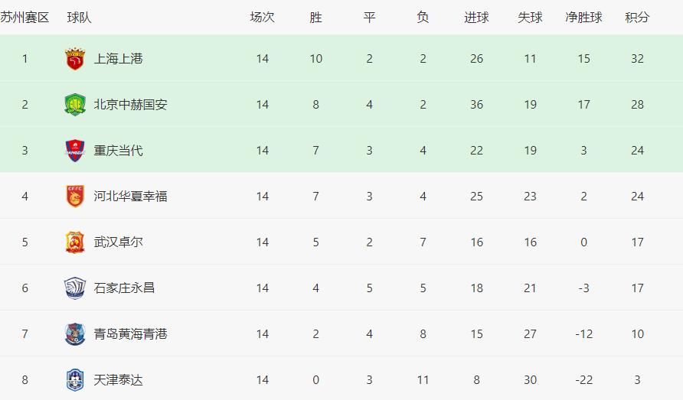Click the 进球 column header

tap(476, 17)
